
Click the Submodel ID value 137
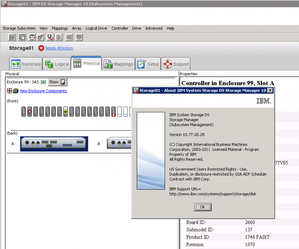click(249, 230)
